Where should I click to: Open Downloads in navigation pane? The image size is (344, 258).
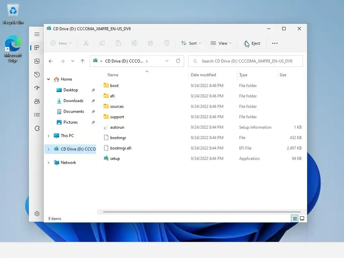[73, 101]
